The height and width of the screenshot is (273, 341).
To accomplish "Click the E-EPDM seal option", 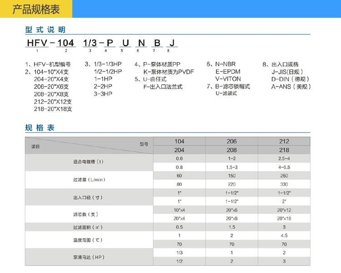I will [x=228, y=72].
